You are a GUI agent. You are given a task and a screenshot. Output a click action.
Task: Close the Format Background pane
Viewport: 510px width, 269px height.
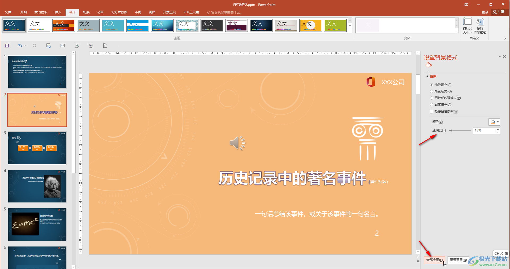point(504,56)
